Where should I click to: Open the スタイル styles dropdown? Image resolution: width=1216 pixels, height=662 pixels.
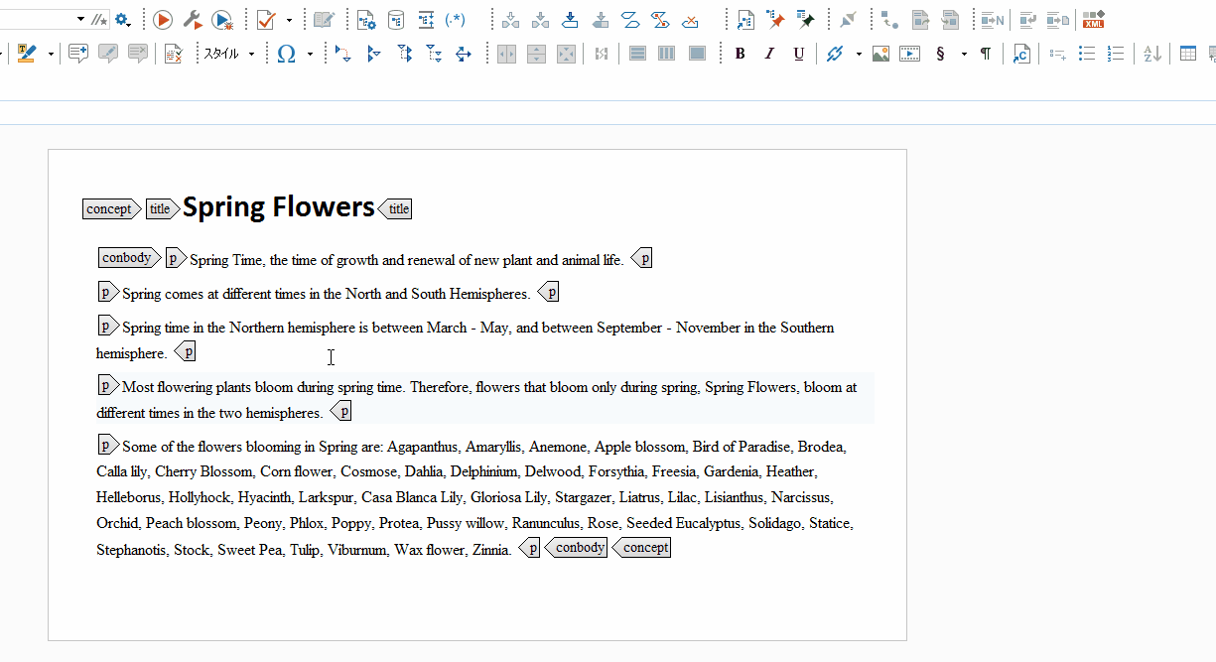coord(229,54)
